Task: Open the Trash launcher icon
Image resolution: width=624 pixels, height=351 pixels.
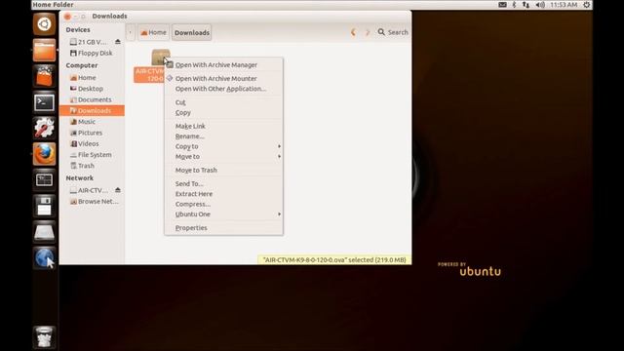Action: click(44, 336)
